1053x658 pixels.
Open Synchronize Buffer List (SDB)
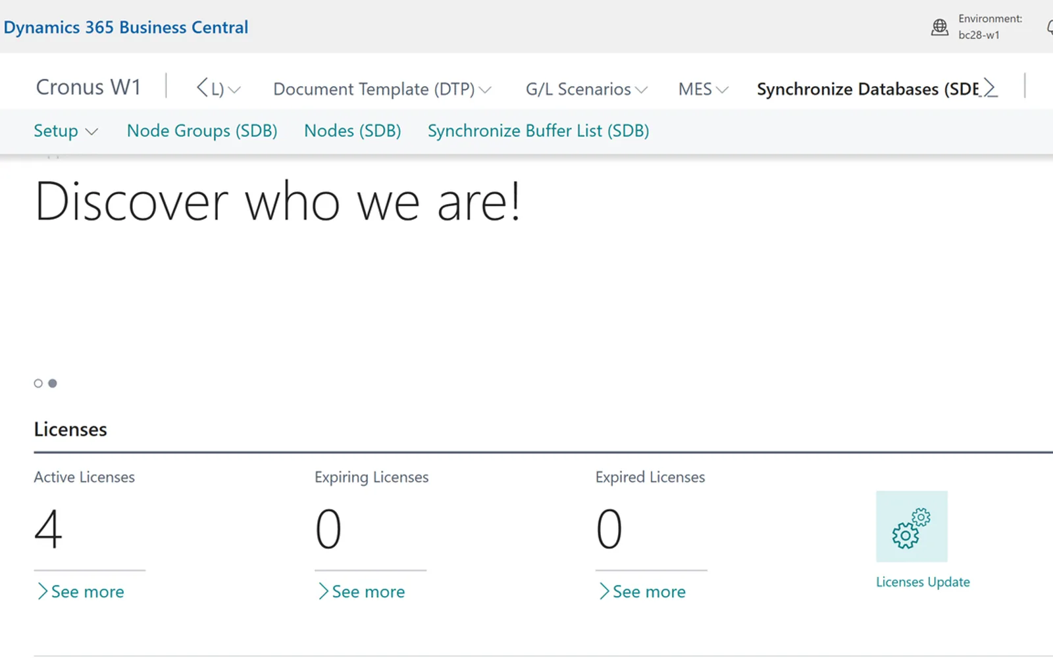pos(538,131)
